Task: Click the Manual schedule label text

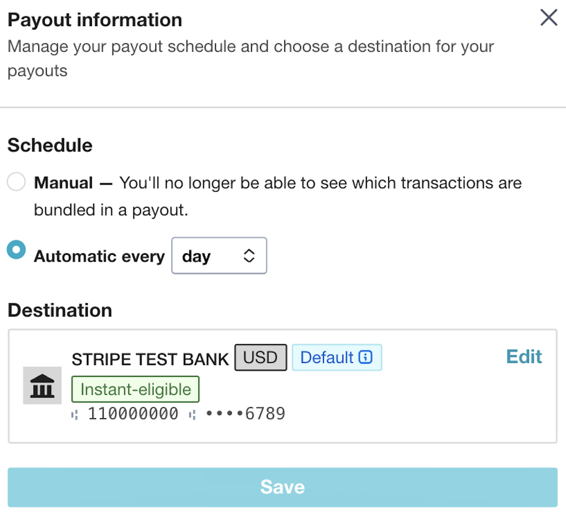Action: tap(63, 183)
